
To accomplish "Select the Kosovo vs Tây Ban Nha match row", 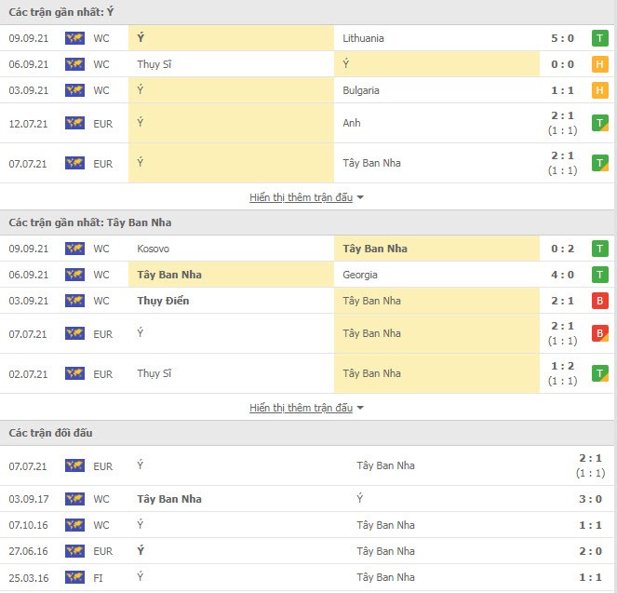I will point(308,249).
